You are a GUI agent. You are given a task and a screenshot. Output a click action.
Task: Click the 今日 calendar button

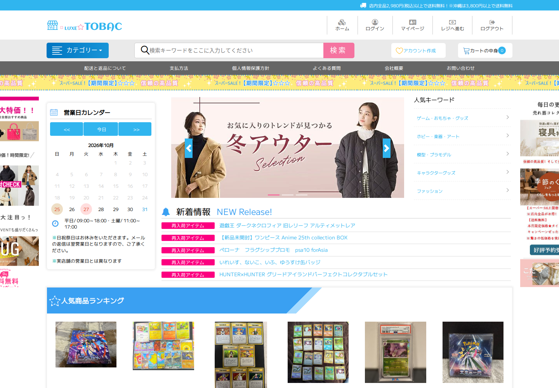(101, 129)
